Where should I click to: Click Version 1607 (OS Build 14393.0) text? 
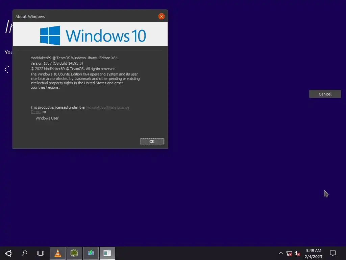coord(57,63)
